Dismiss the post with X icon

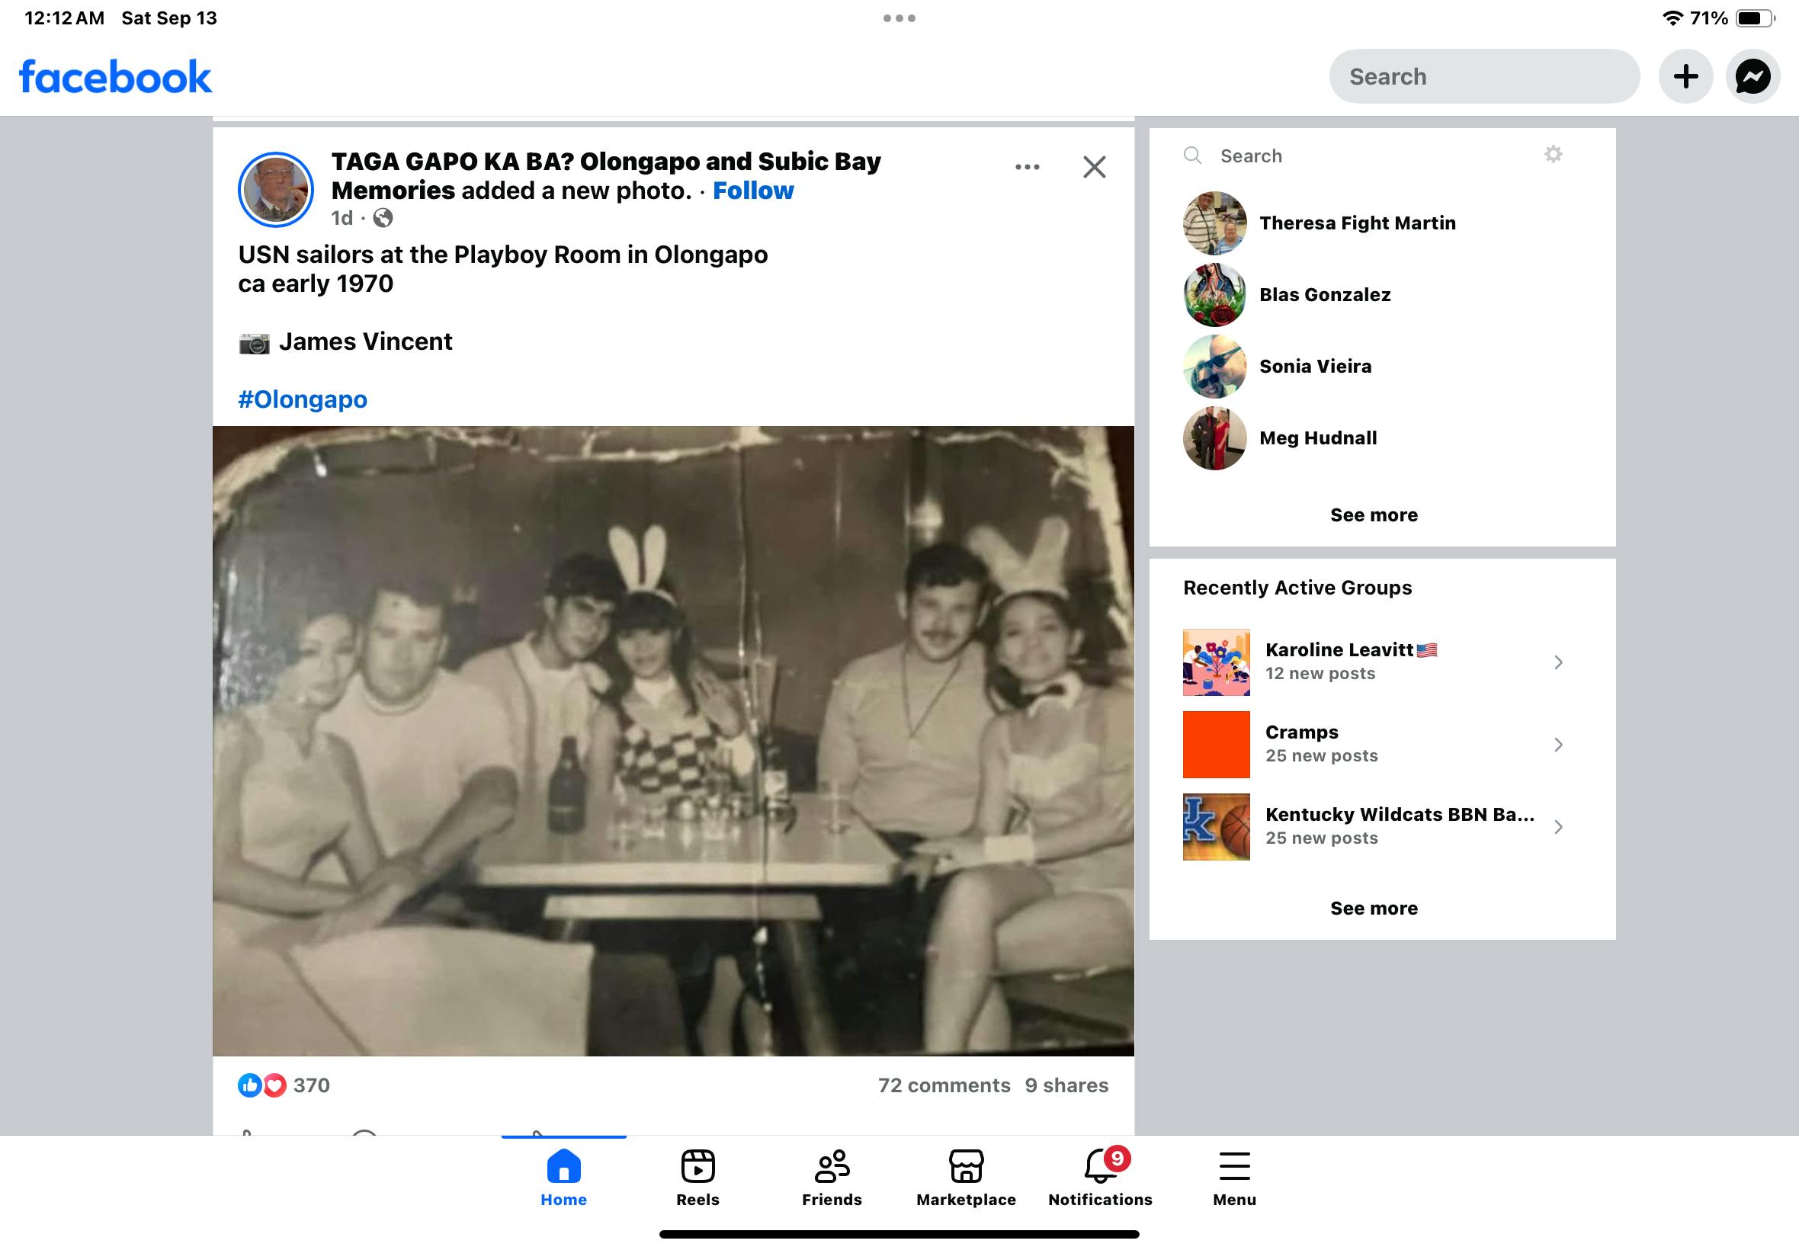(1094, 167)
